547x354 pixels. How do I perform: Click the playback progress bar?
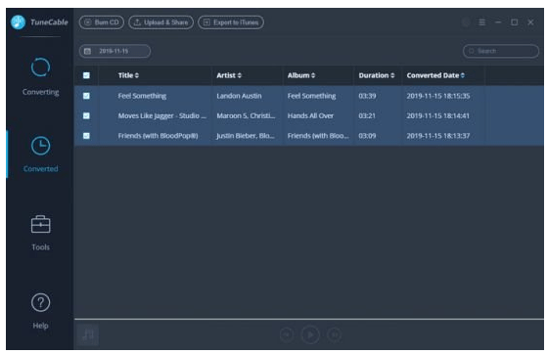tap(309, 319)
